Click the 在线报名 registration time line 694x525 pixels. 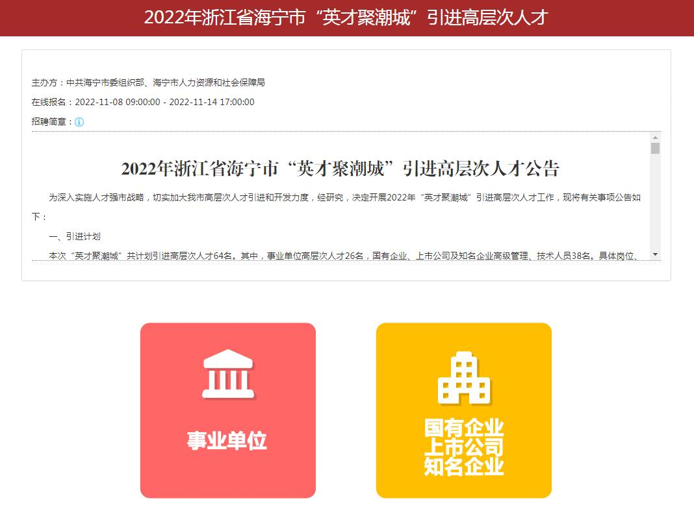[143, 103]
